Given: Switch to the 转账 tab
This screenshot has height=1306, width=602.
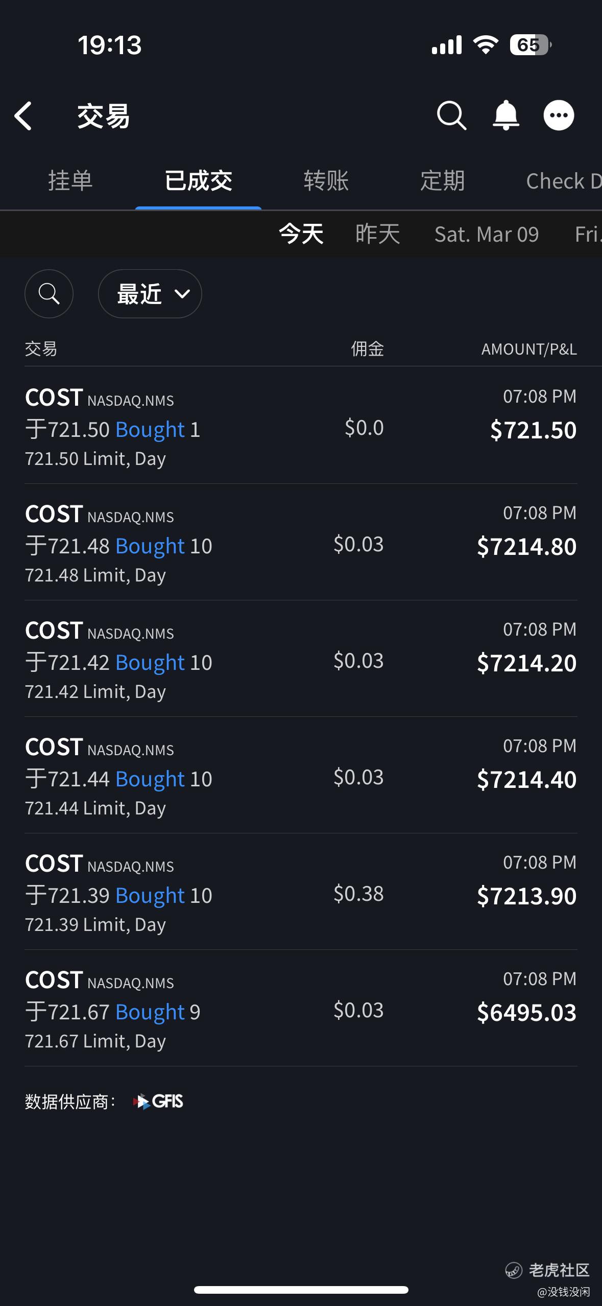Looking at the screenshot, I should pyautogui.click(x=326, y=181).
